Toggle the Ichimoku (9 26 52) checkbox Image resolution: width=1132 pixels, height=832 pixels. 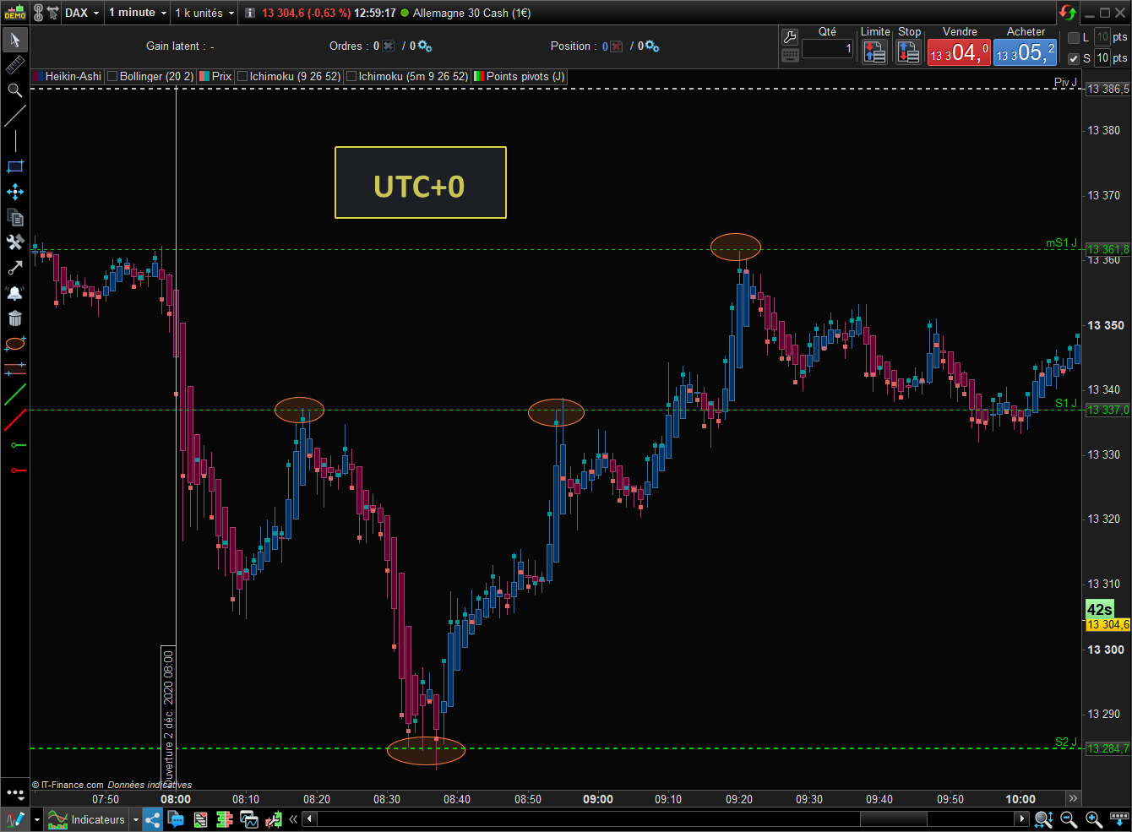tap(242, 76)
